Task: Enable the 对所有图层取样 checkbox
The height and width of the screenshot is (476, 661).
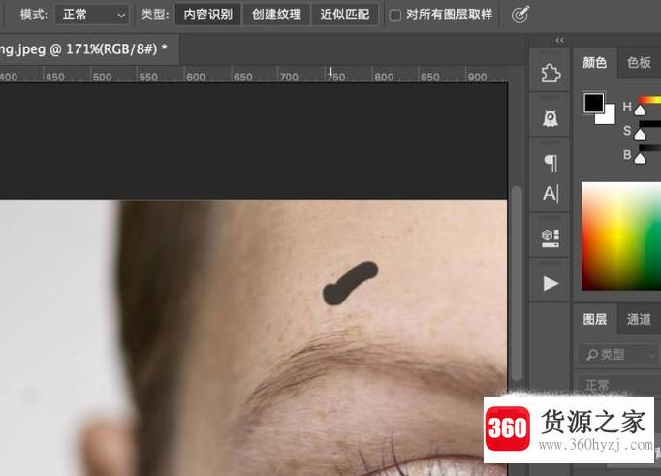Action: [x=395, y=16]
